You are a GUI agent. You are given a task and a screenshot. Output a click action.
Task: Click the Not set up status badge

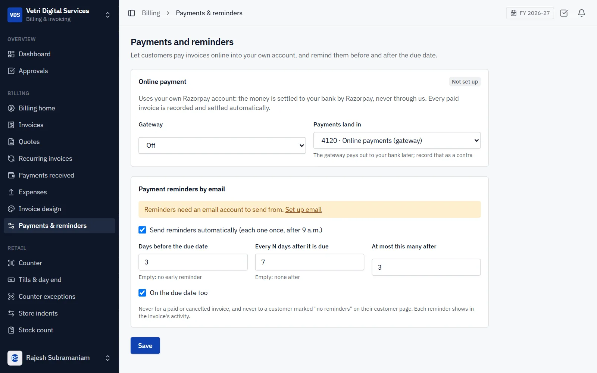[465, 82]
